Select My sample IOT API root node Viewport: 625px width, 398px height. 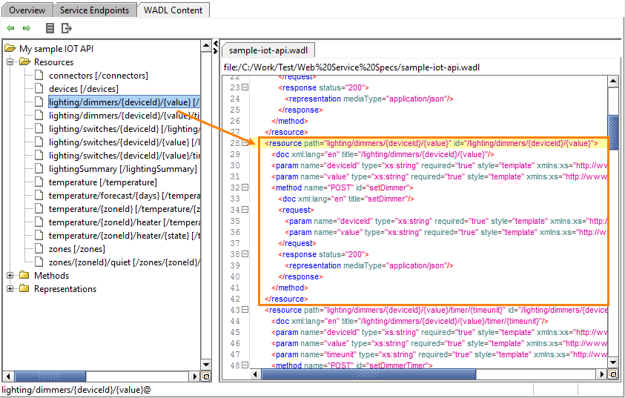click(56, 49)
